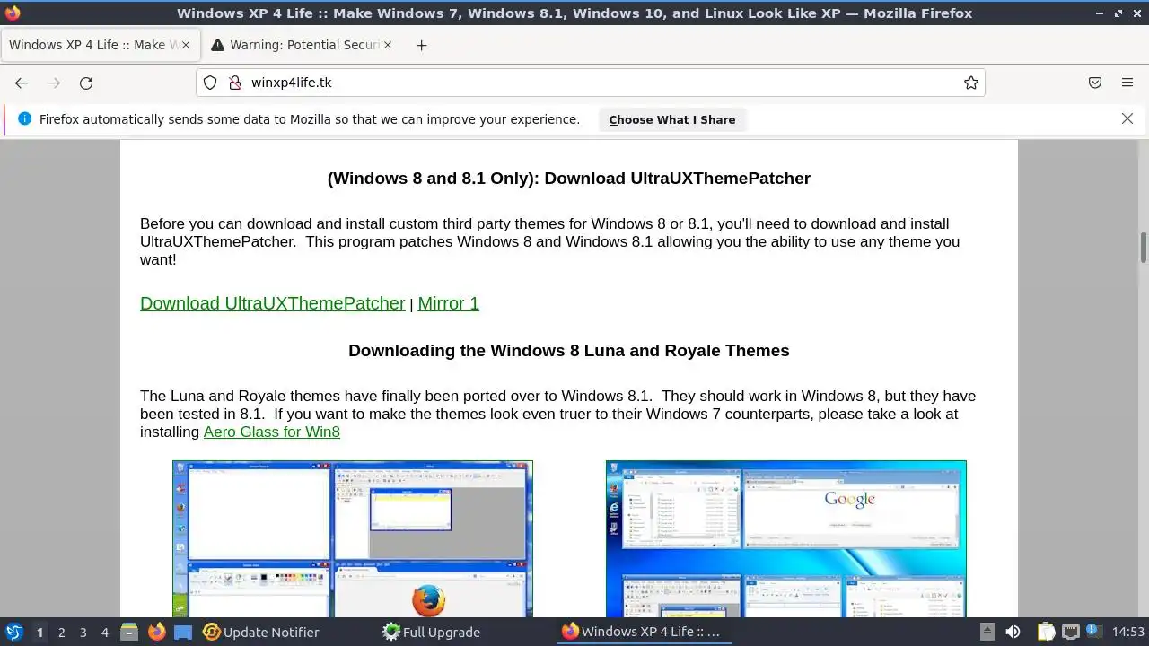Click the show desktop taskbar icon
1149x646 pixels.
183,632
